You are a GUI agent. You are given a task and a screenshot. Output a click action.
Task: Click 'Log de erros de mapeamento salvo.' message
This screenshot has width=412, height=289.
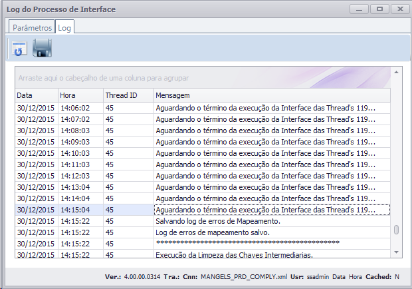click(x=213, y=232)
